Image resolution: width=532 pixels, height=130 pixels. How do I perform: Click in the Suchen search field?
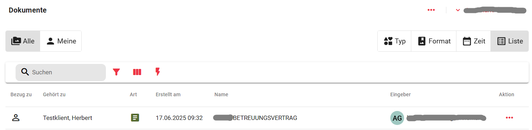coord(61,72)
